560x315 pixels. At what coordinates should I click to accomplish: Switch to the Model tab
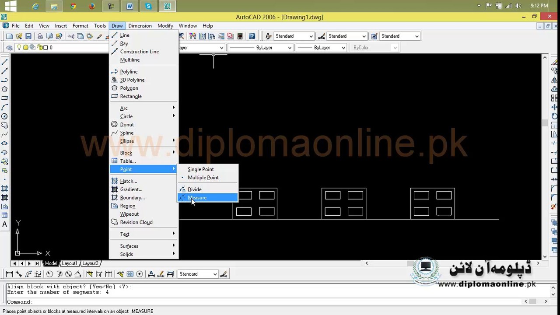51,263
